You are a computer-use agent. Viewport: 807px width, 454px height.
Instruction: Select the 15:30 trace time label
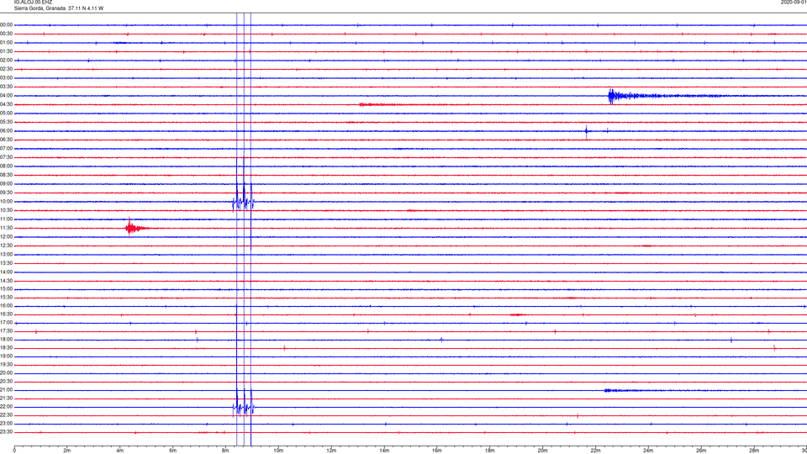6,298
